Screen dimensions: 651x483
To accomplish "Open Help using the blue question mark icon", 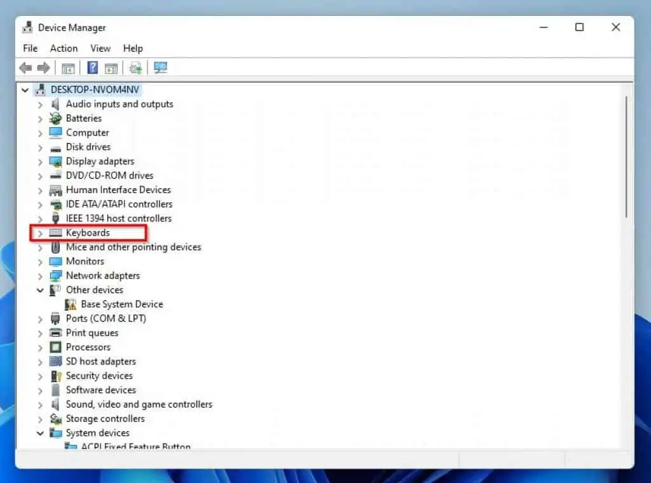I will click(92, 67).
